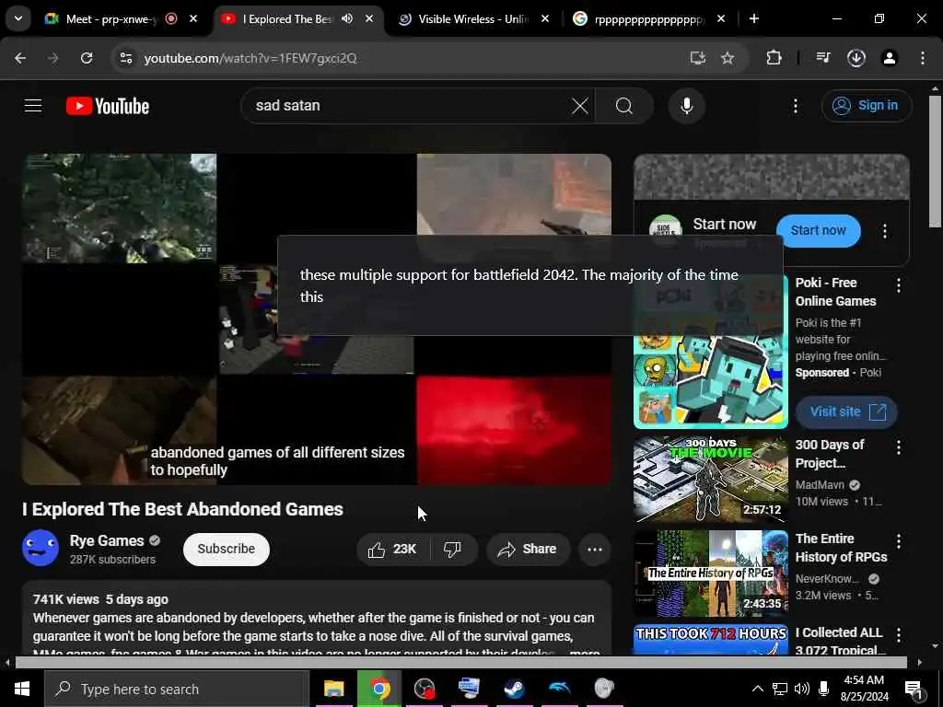Run search with magnifier button
The height and width of the screenshot is (707, 943).
click(624, 106)
